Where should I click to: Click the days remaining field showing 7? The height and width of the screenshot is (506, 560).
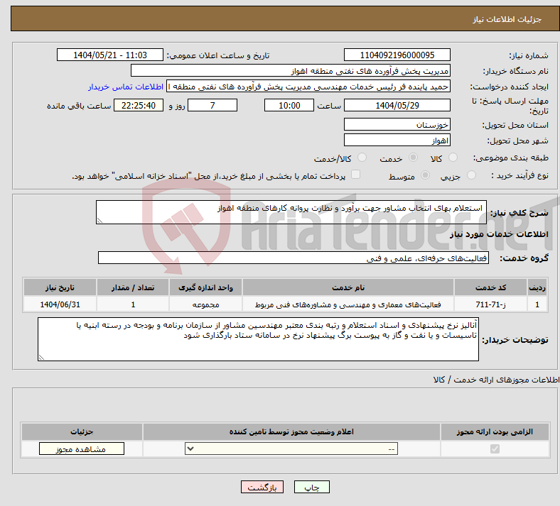coord(212,105)
